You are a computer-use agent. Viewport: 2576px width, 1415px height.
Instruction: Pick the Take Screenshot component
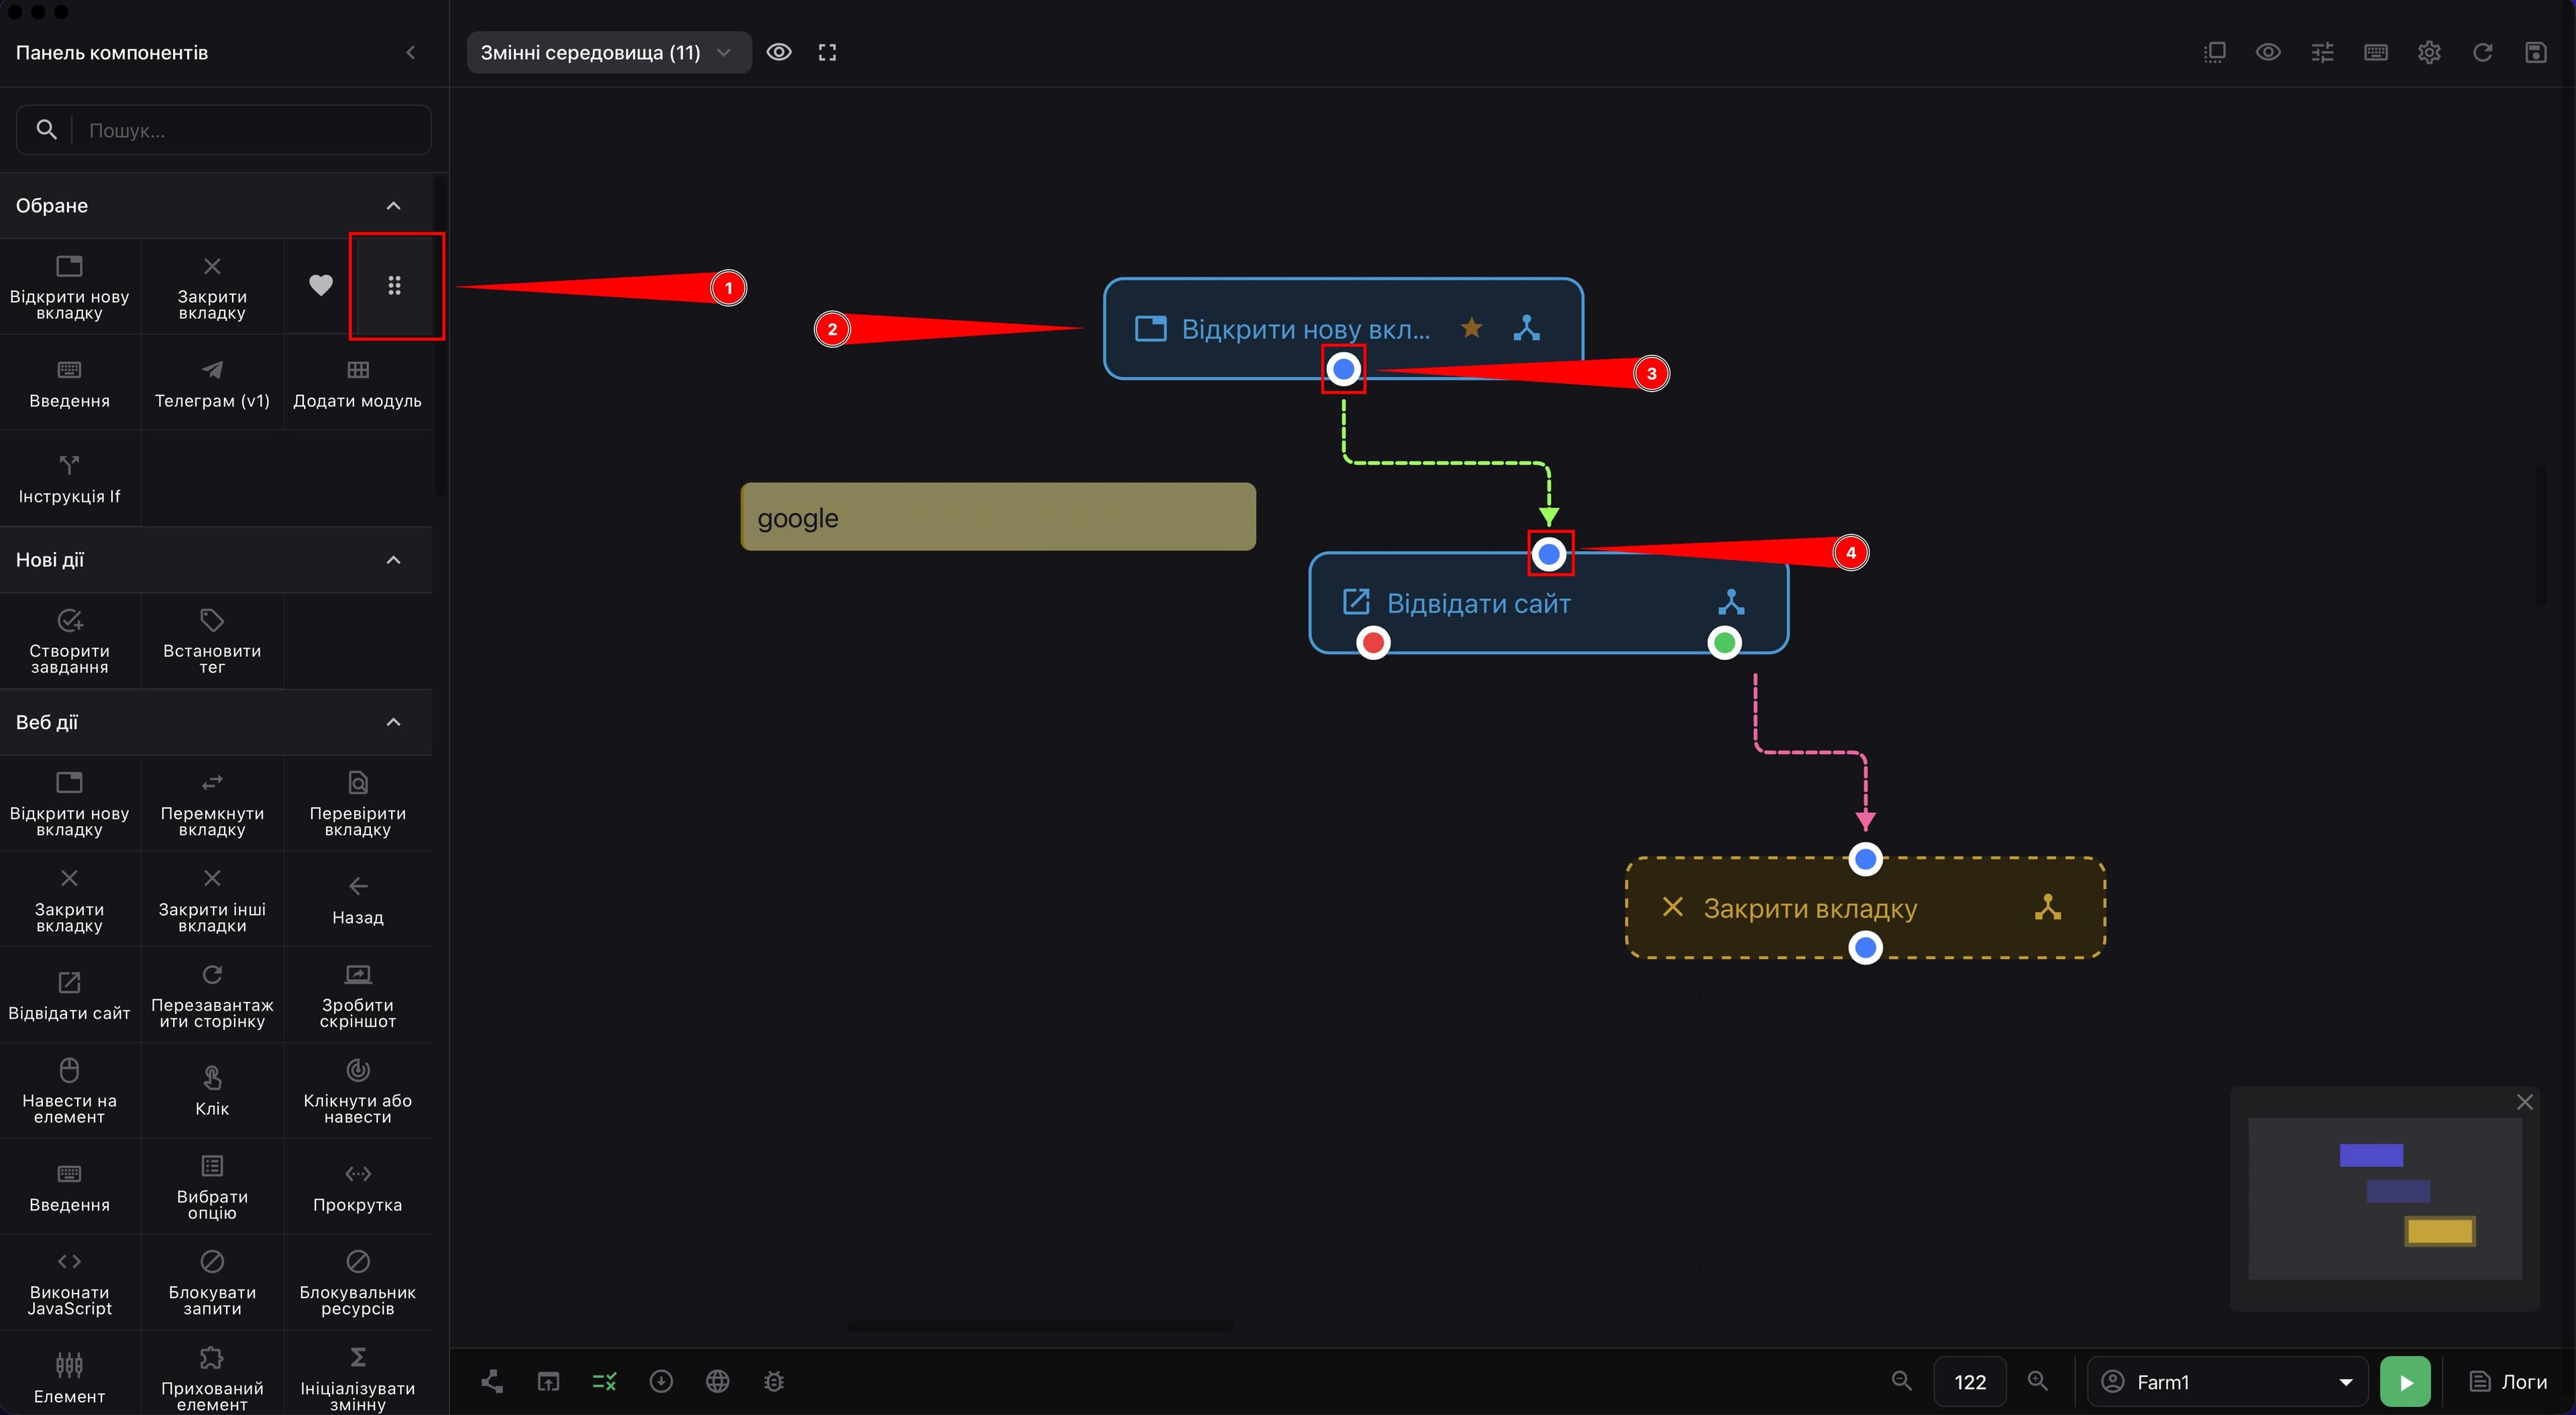click(357, 995)
